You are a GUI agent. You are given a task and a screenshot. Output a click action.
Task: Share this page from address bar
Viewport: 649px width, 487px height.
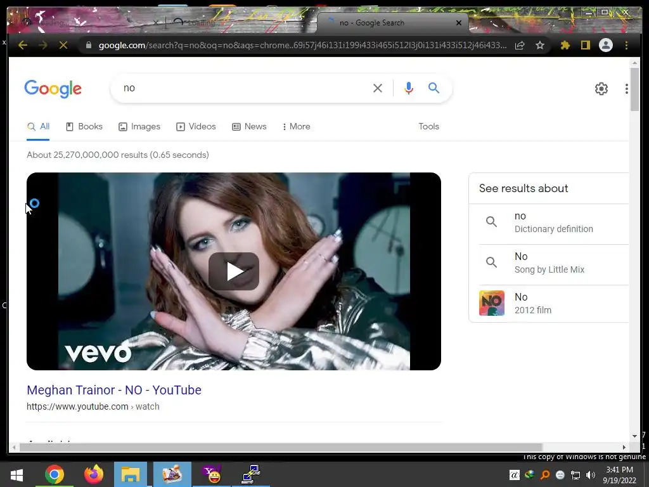pyautogui.click(x=520, y=45)
